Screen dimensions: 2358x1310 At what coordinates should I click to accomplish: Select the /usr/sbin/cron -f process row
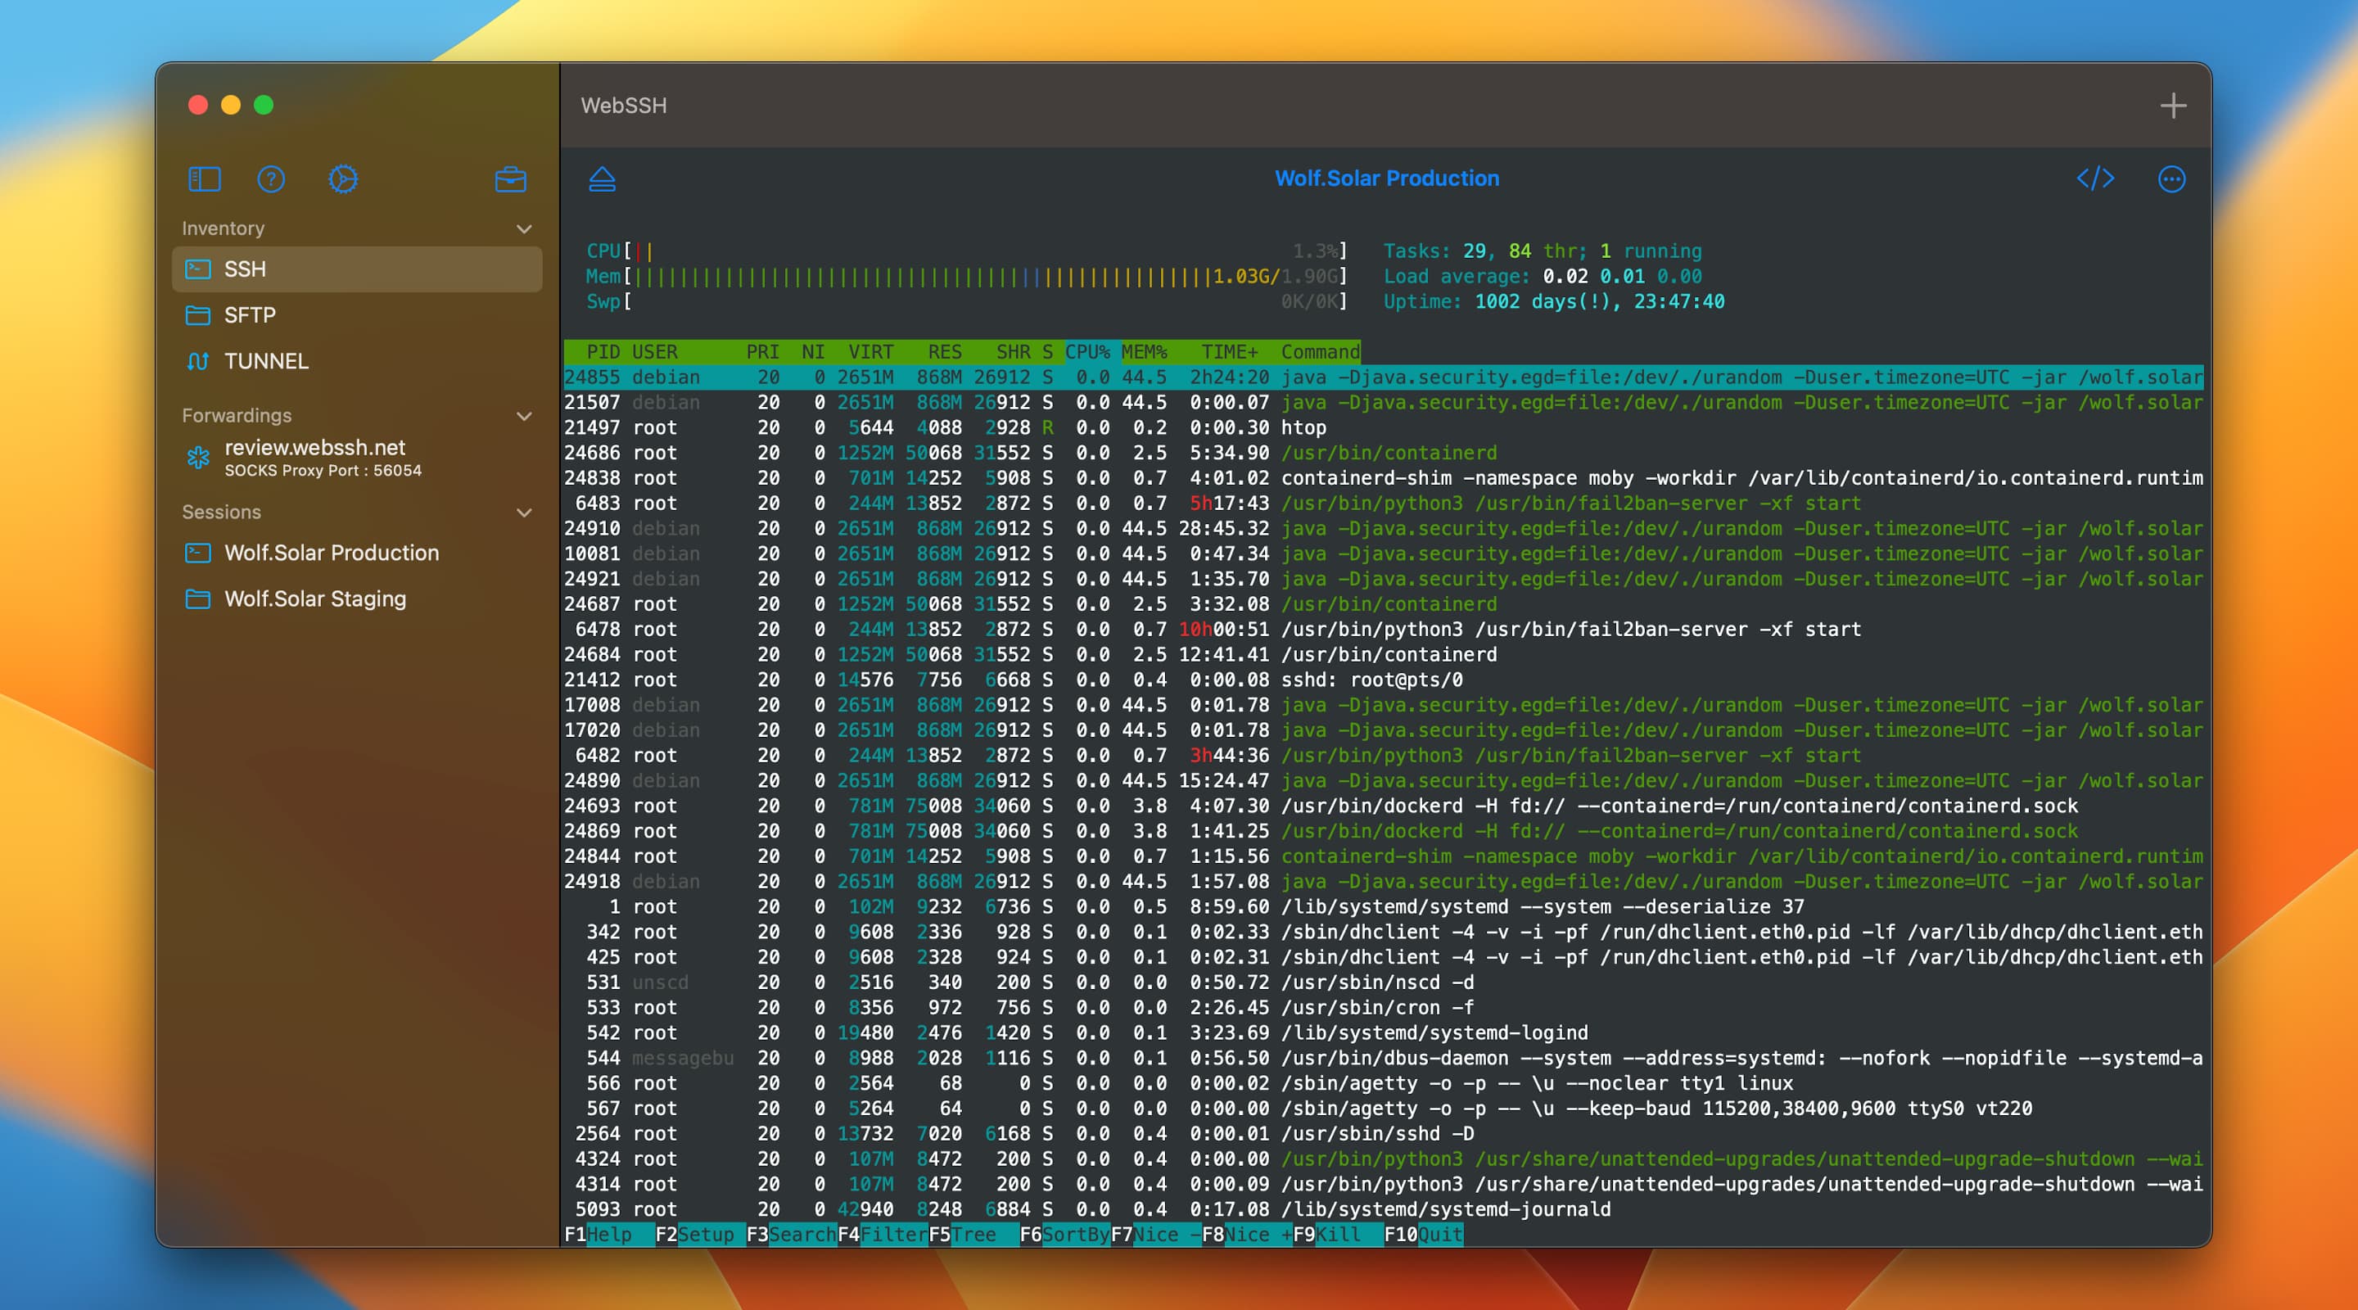[1383, 1008]
